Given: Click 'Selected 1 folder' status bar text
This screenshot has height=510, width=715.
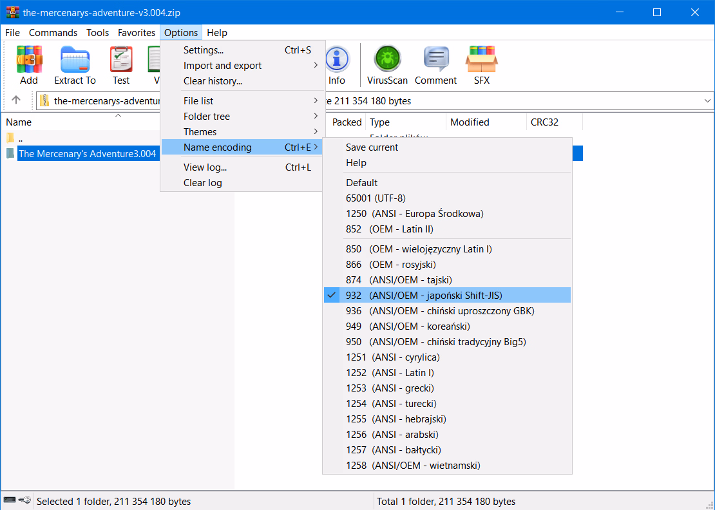Looking at the screenshot, I should tap(113, 502).
